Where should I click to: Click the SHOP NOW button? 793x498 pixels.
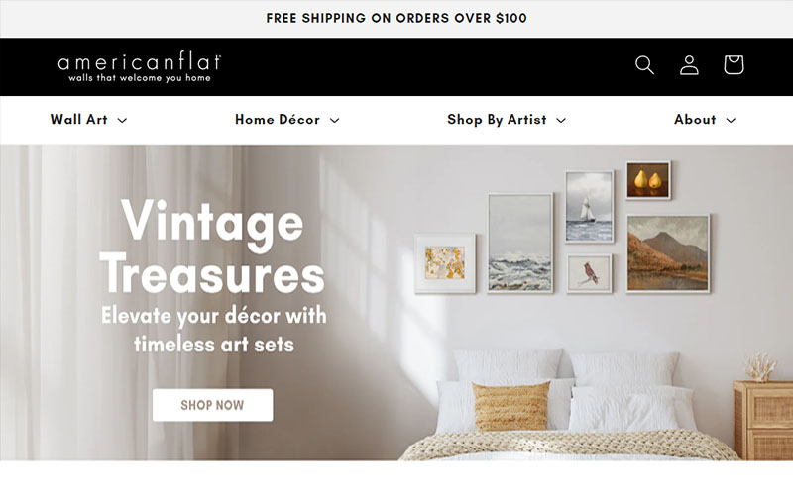tap(212, 405)
